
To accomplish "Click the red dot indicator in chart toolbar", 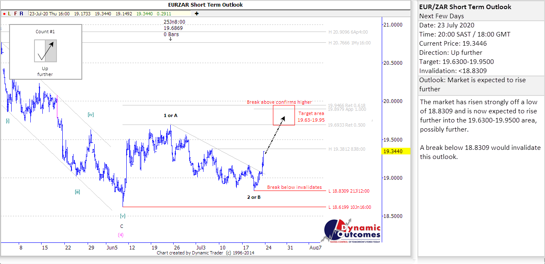I will coord(4,14).
